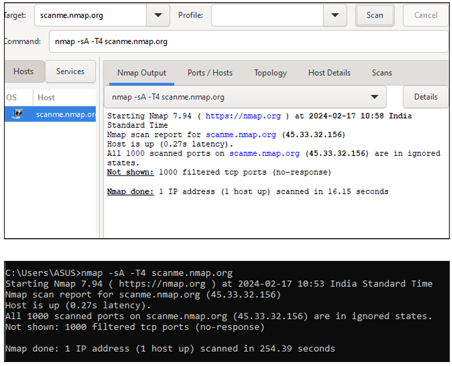Switch to the Hosts panel button
The width and height of the screenshot is (452, 366).
(23, 71)
